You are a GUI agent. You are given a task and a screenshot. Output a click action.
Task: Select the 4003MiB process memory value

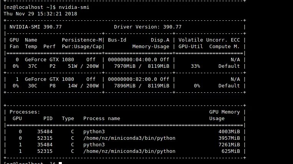[x=229, y=132]
